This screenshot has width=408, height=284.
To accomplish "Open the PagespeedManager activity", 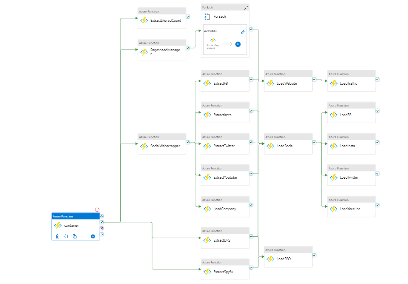I will pyautogui.click(x=162, y=52).
